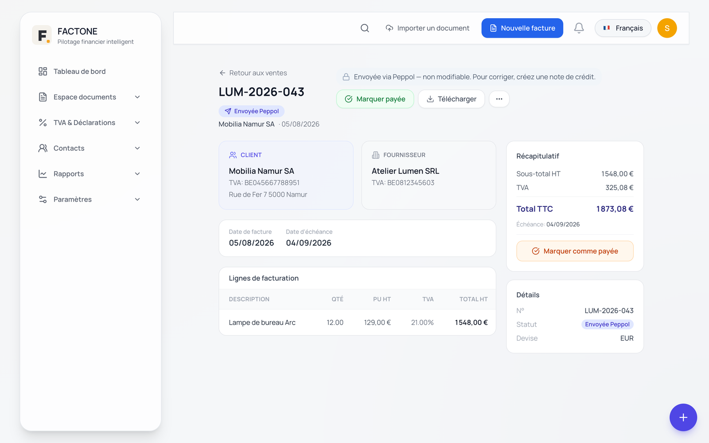This screenshot has height=443, width=709.
Task: Open notifications bell
Action: pos(579,28)
